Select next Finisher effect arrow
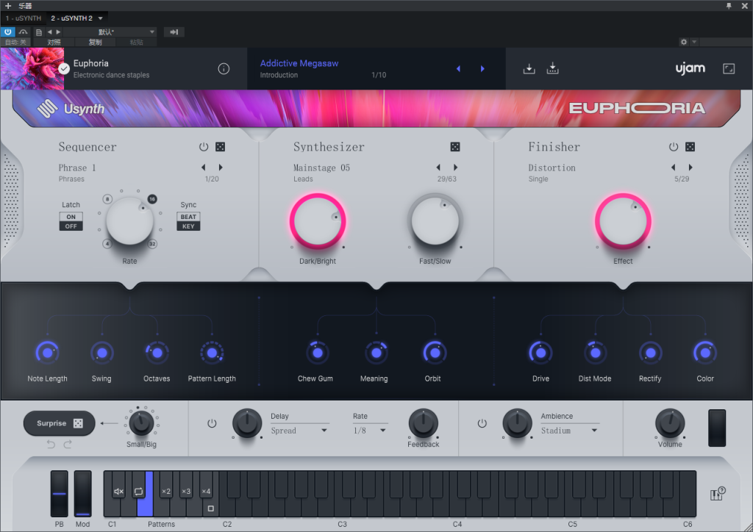 (690, 168)
